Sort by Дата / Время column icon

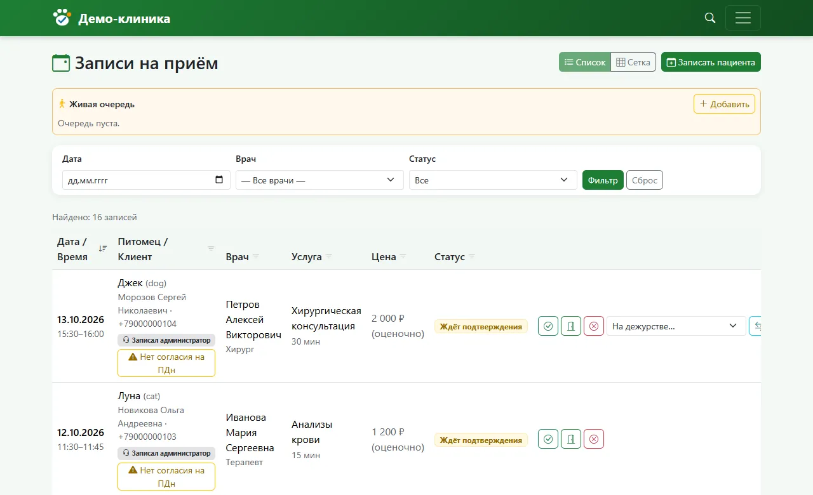click(x=103, y=249)
